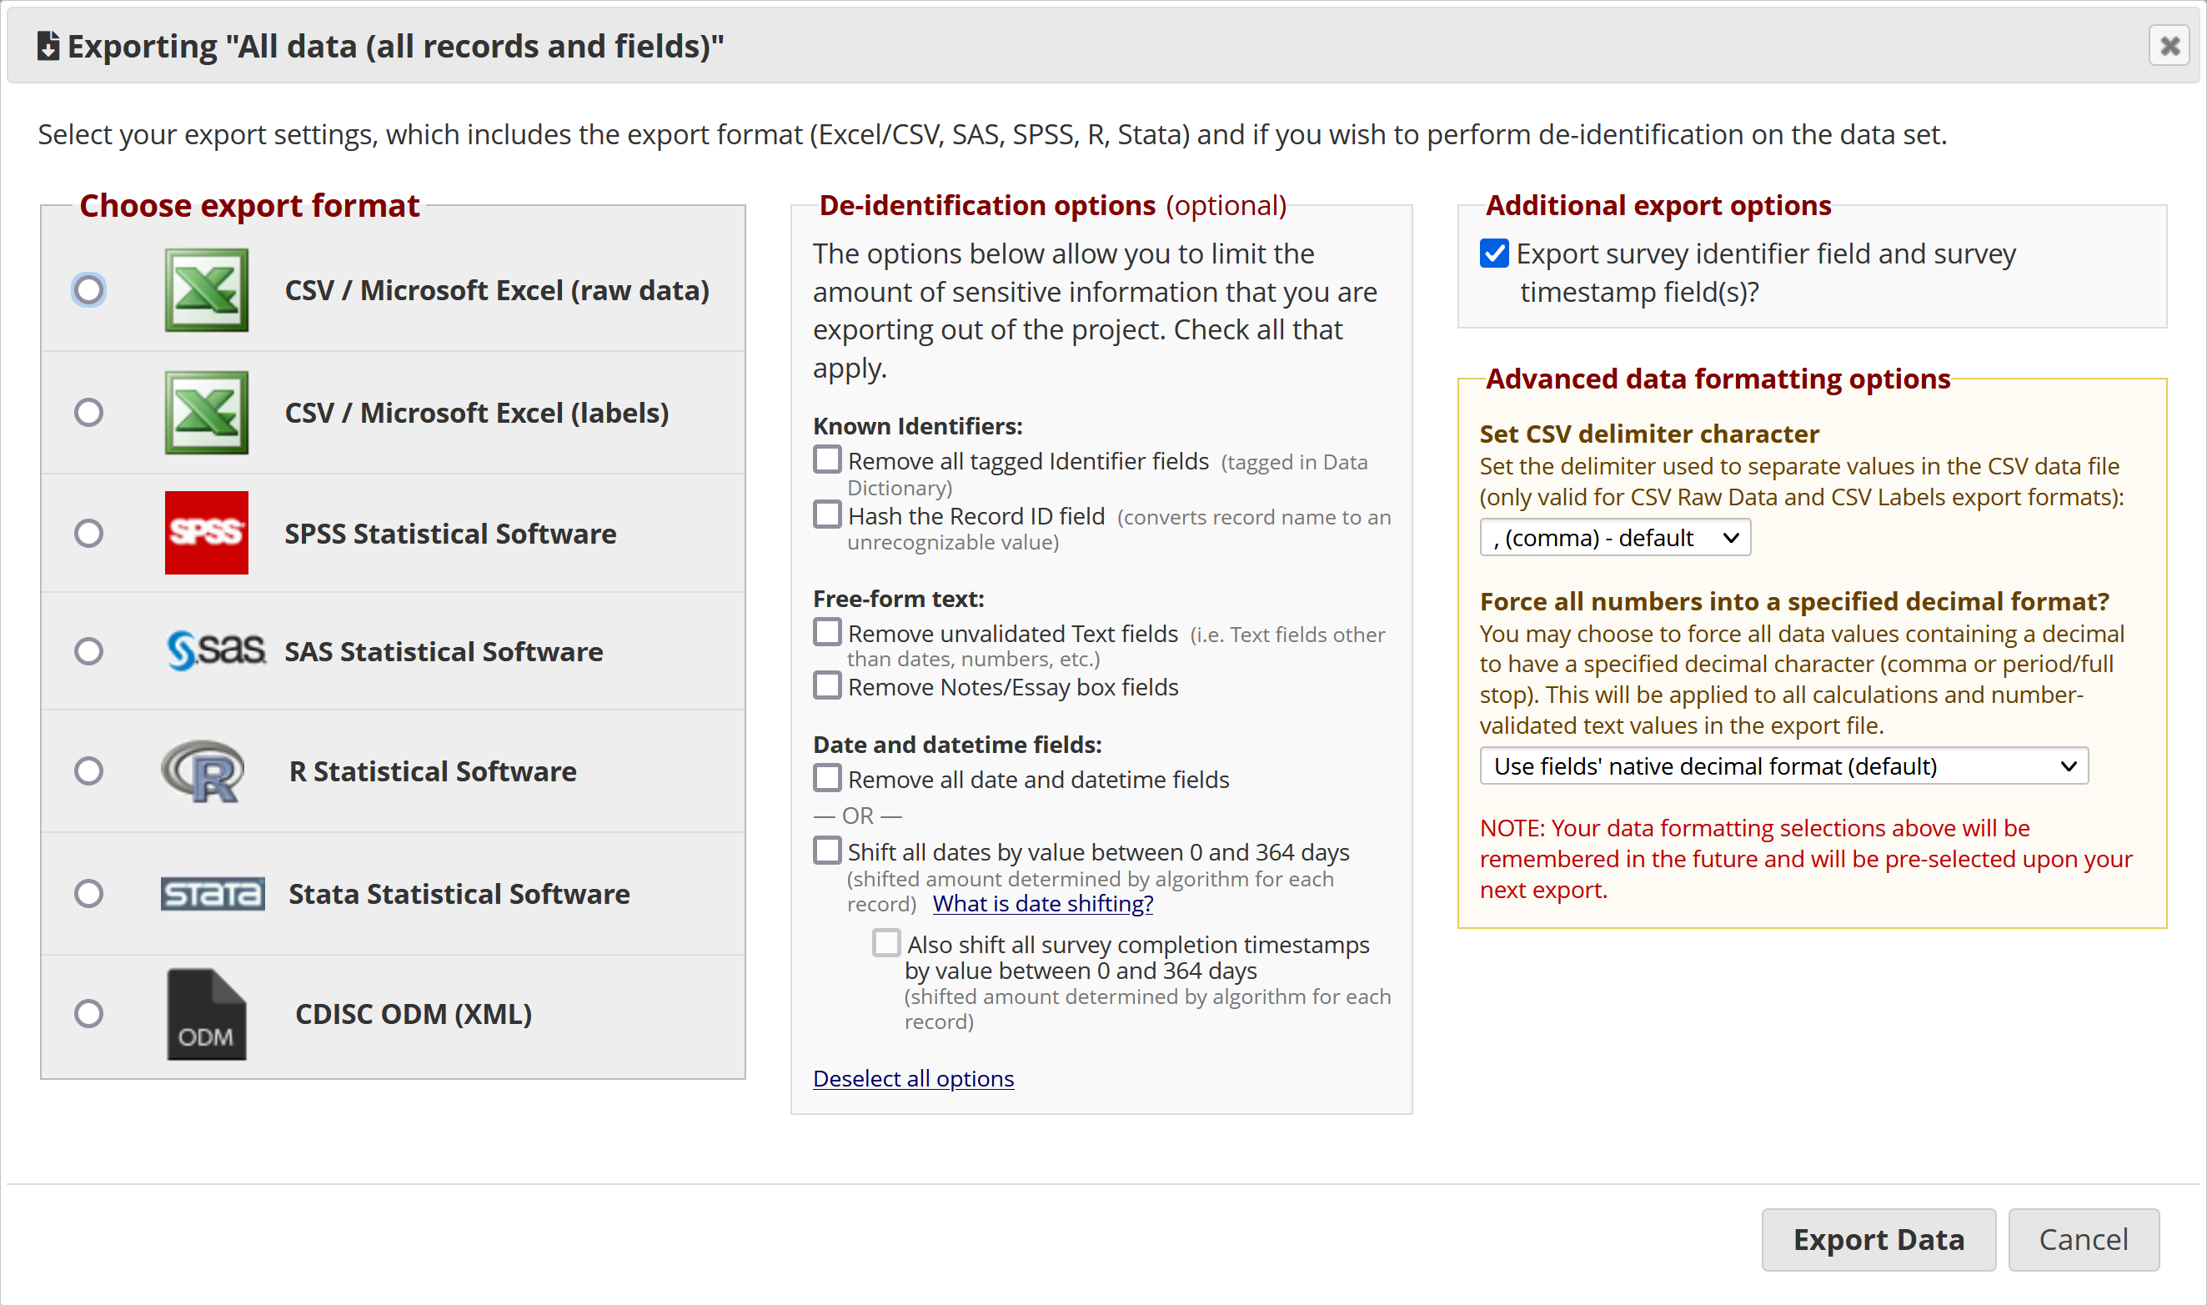Open the CSV delimiter character dropdown
Screen dimensions: 2207x1305
pyautogui.click(x=1615, y=537)
